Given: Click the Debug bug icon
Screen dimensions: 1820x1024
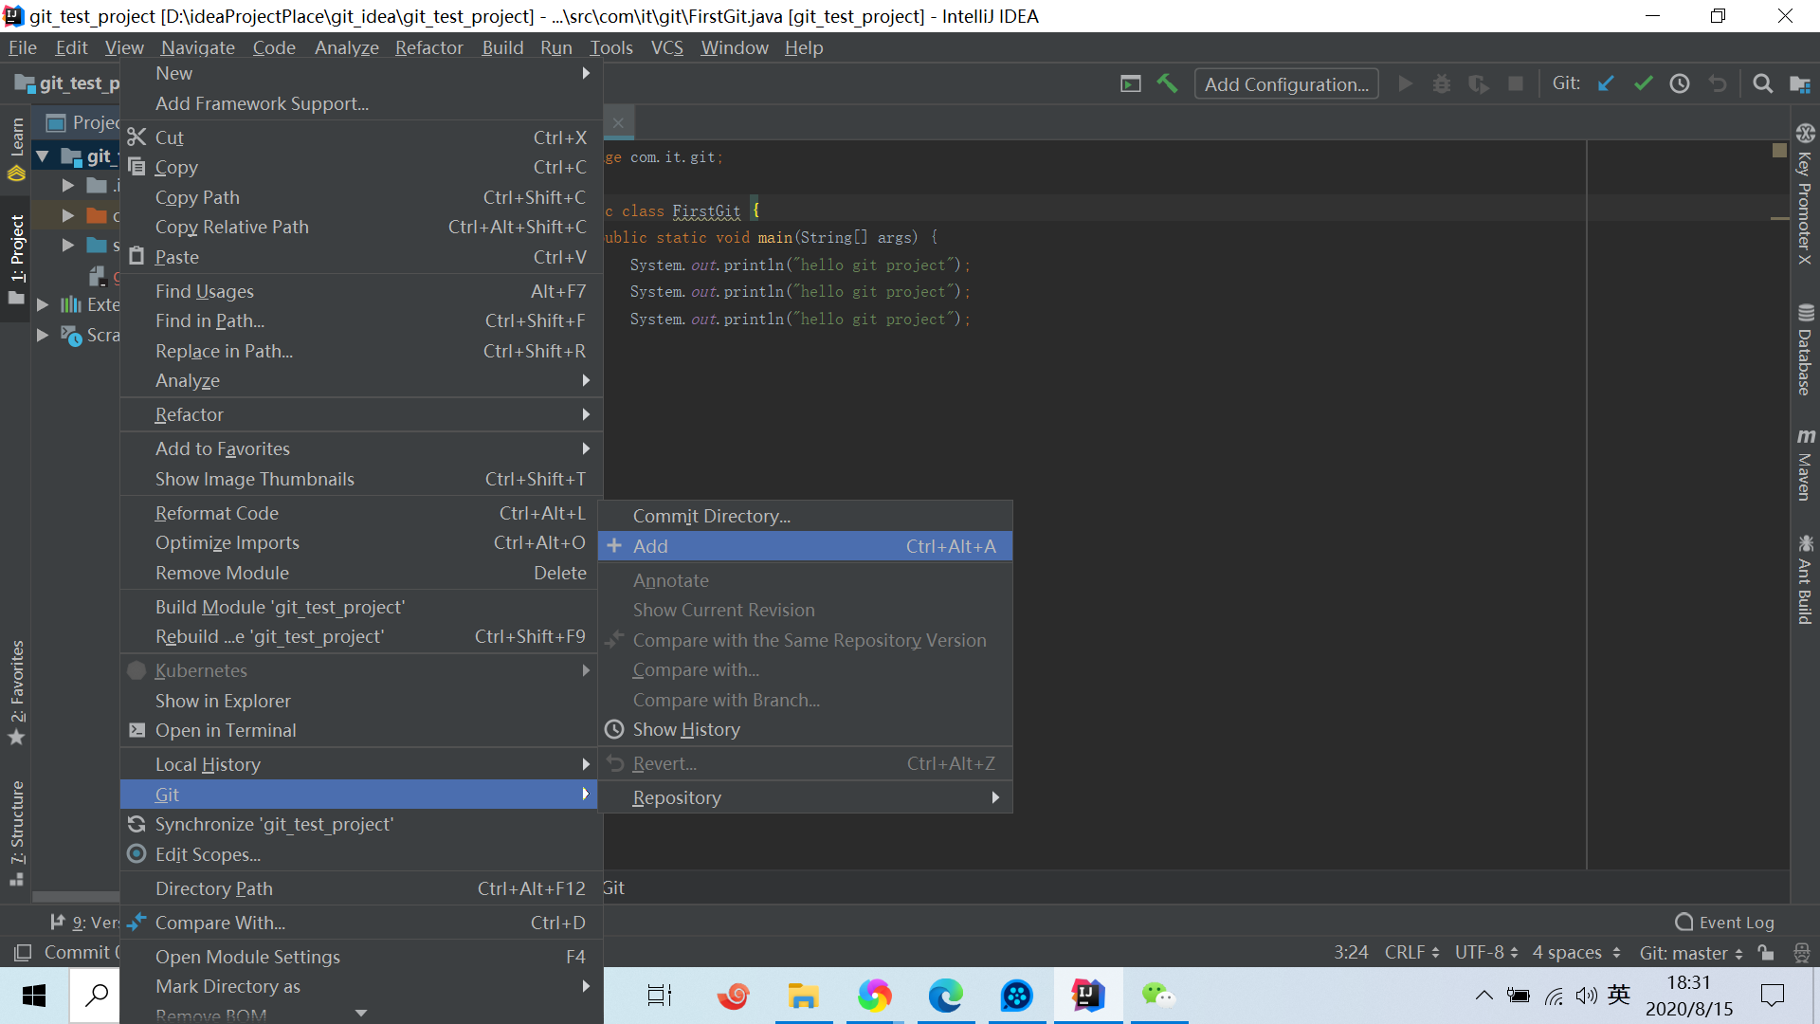Looking at the screenshot, I should (x=1442, y=84).
